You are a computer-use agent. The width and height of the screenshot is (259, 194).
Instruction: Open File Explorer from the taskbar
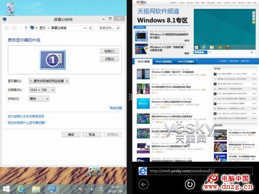[36, 189]
